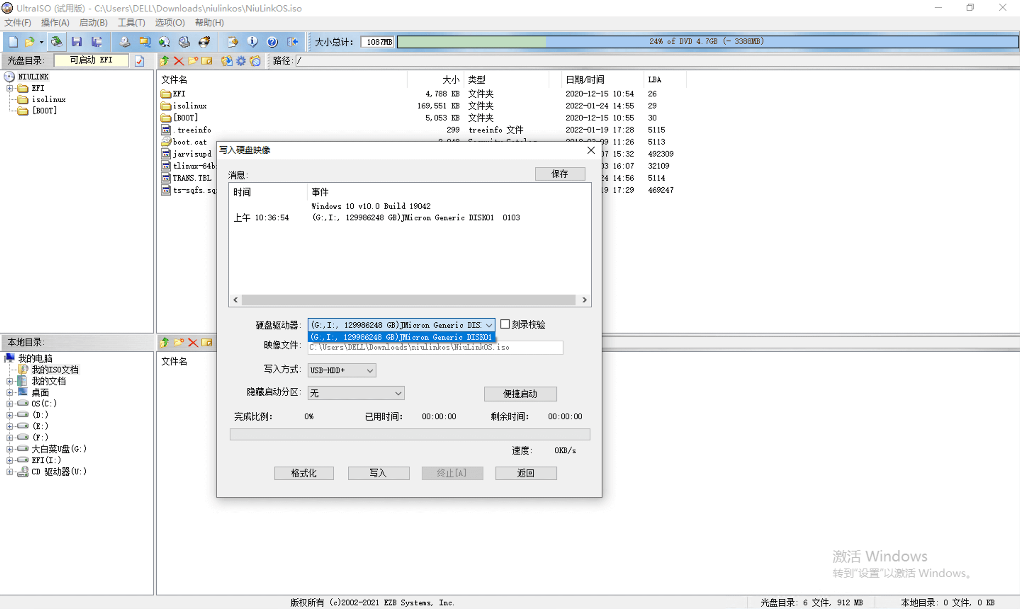Viewport: 1020px width, 609px height.
Task: Open the 写入方式 USB-HDD+ dropdown
Action: 341,370
